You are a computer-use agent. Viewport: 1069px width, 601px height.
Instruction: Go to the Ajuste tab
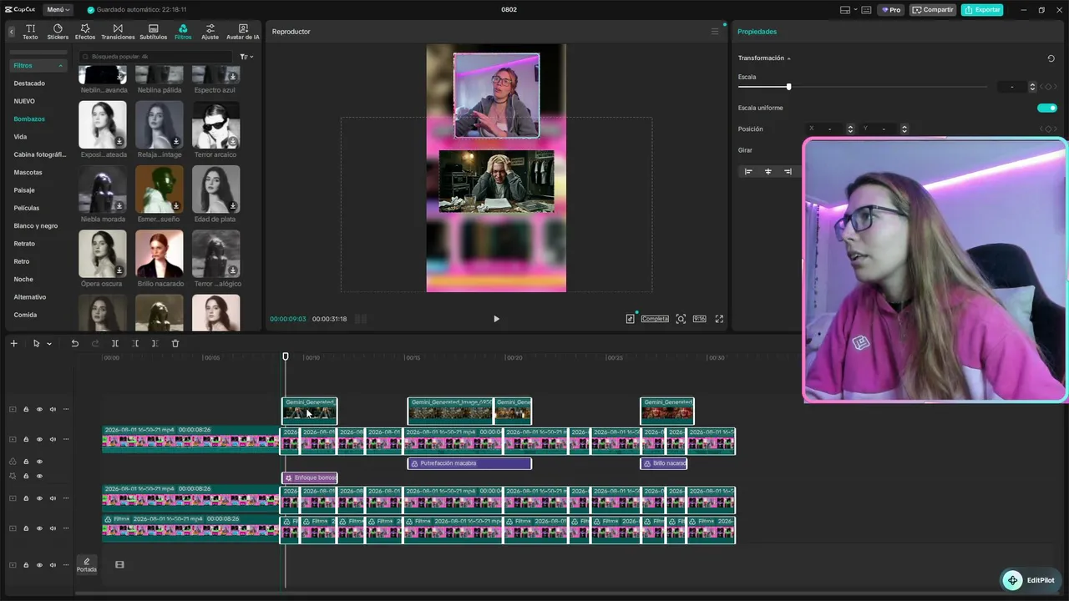click(x=210, y=32)
